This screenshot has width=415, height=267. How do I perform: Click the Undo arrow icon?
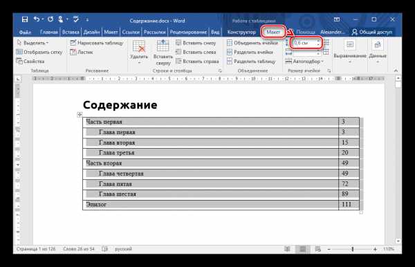(37, 19)
